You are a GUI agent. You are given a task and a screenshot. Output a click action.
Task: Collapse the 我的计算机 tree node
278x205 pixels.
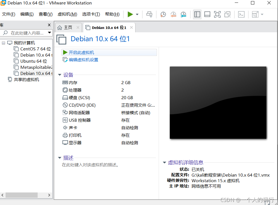pyautogui.click(x=3, y=43)
